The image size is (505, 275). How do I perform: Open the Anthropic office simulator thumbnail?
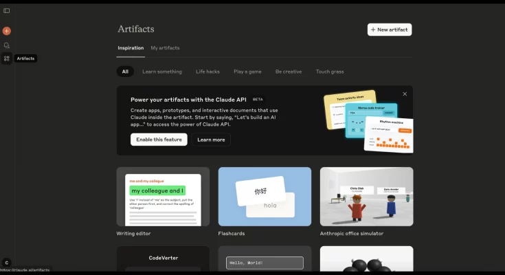(x=366, y=197)
